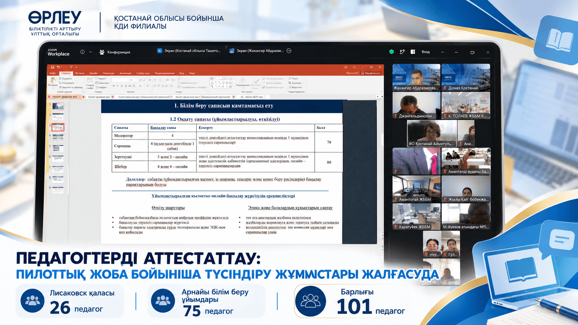Viewport: 578px width, 325px height.
Task: Open the Найти find tool
Action: point(293,79)
